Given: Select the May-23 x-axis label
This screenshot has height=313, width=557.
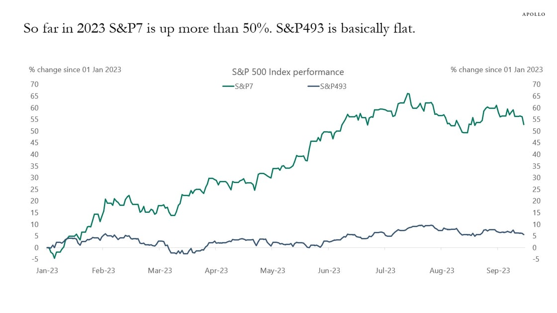Looking at the screenshot, I should point(273,271).
